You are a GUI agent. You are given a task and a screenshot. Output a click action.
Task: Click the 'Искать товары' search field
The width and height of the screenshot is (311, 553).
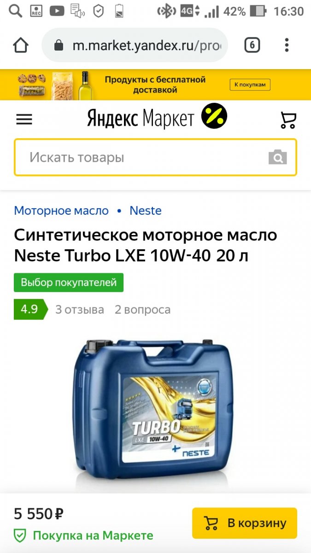[155, 157]
